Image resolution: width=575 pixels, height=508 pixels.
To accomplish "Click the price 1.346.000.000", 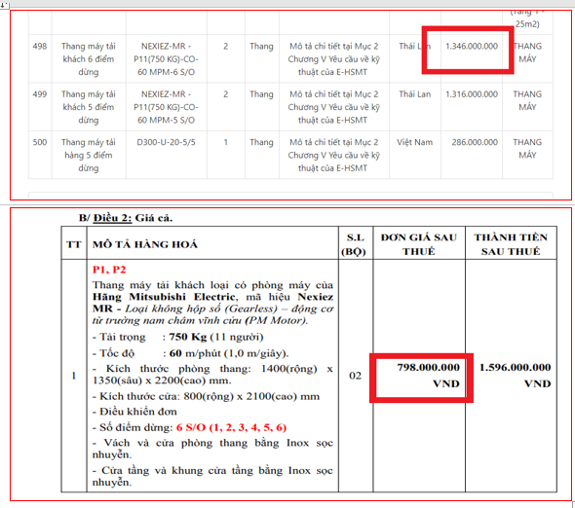I will [x=472, y=46].
